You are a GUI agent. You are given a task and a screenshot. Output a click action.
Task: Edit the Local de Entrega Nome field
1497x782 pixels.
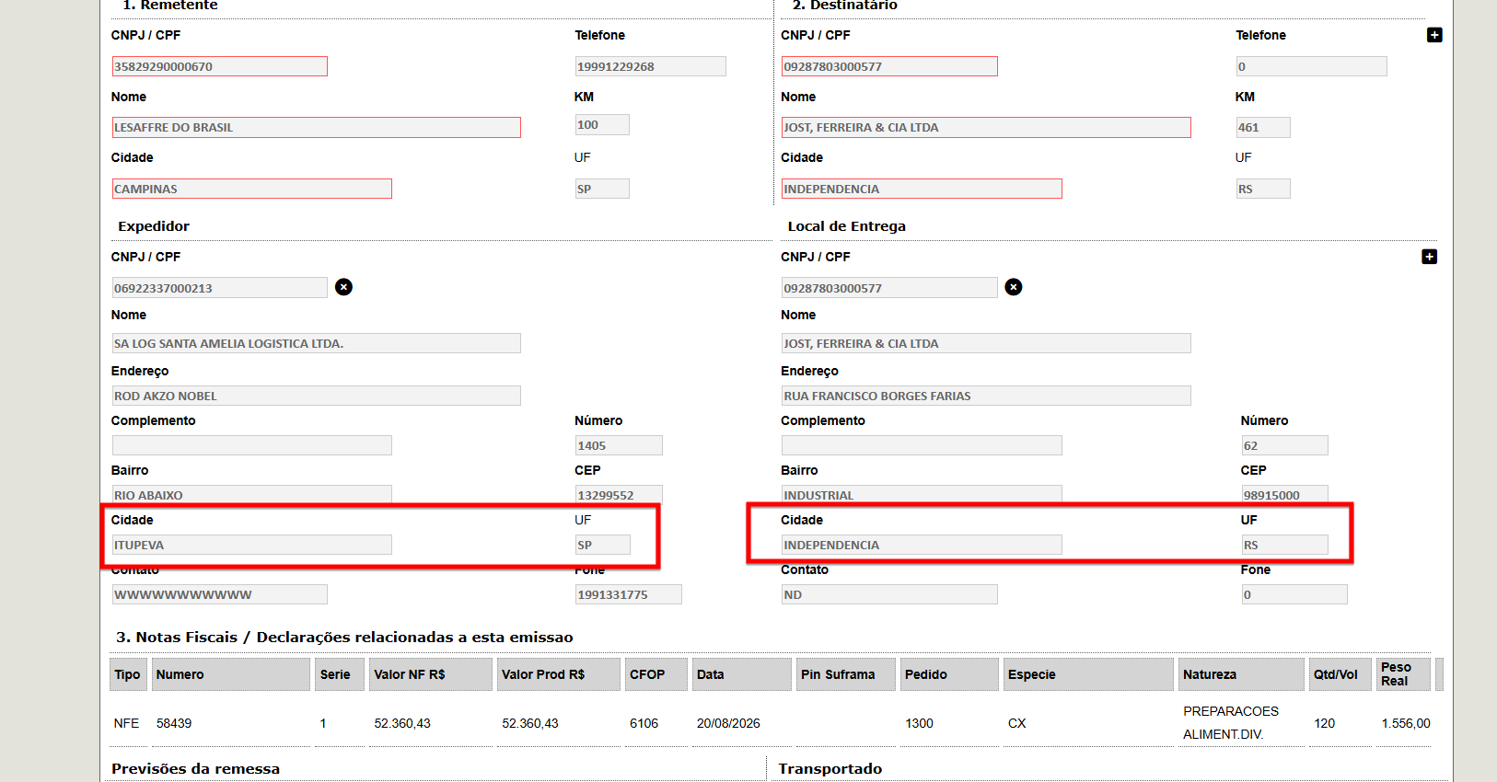click(986, 343)
